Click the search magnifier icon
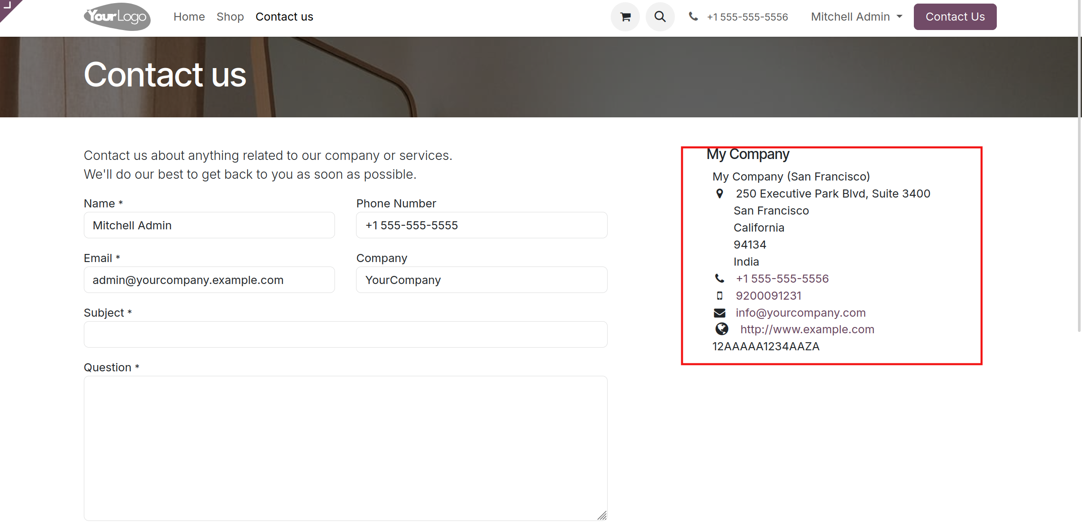This screenshot has height=529, width=1082. coord(660,17)
